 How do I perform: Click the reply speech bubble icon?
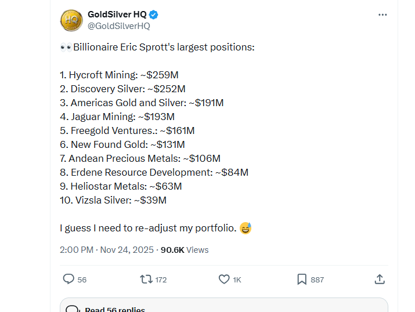[68, 279]
